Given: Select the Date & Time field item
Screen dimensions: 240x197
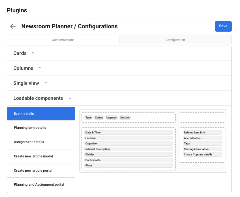Looking at the screenshot, I should point(128,132).
